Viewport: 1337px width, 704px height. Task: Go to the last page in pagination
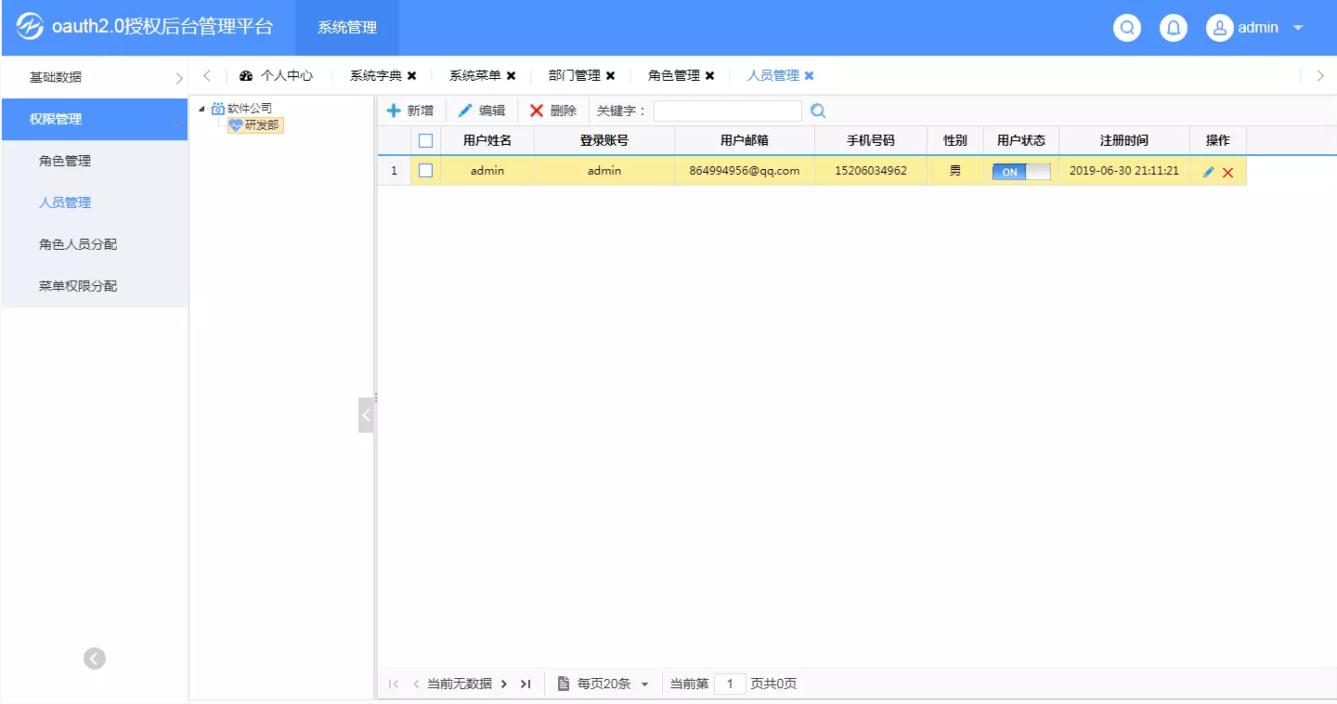(x=526, y=684)
